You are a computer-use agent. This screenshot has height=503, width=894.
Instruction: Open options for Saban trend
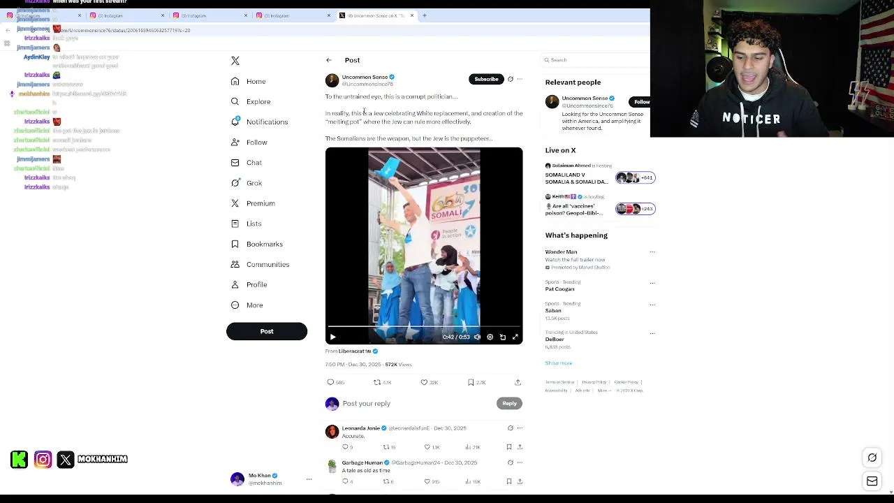652,305
